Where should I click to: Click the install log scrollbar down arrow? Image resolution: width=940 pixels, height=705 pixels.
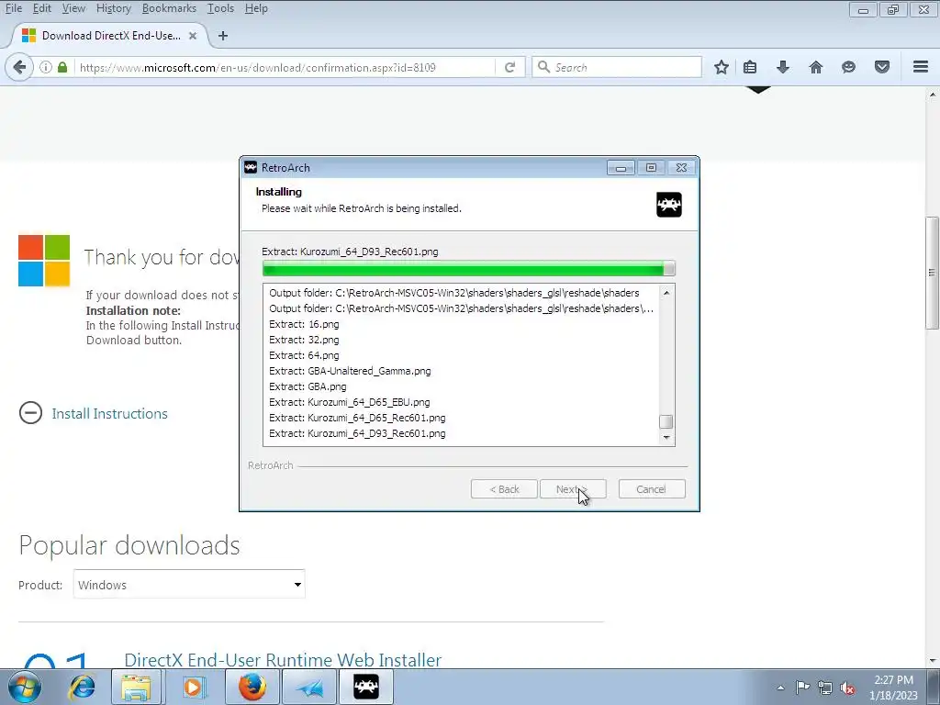666,438
